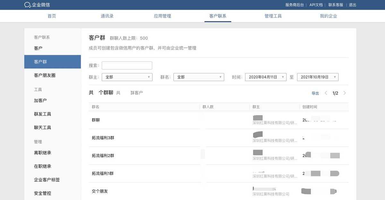Click the previous page arrow
Viewport: 385px width, 200px height.
(x=326, y=93)
